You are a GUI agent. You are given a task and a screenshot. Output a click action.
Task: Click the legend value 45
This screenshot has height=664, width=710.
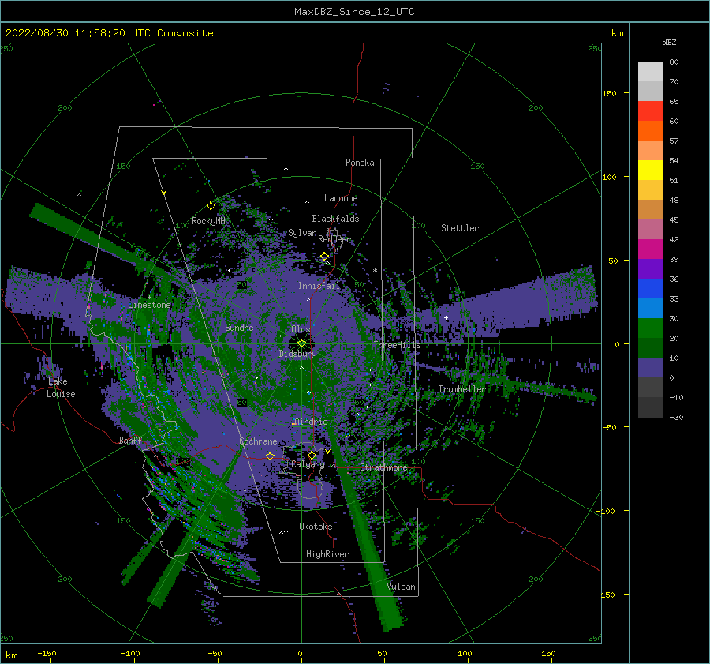coord(674,219)
